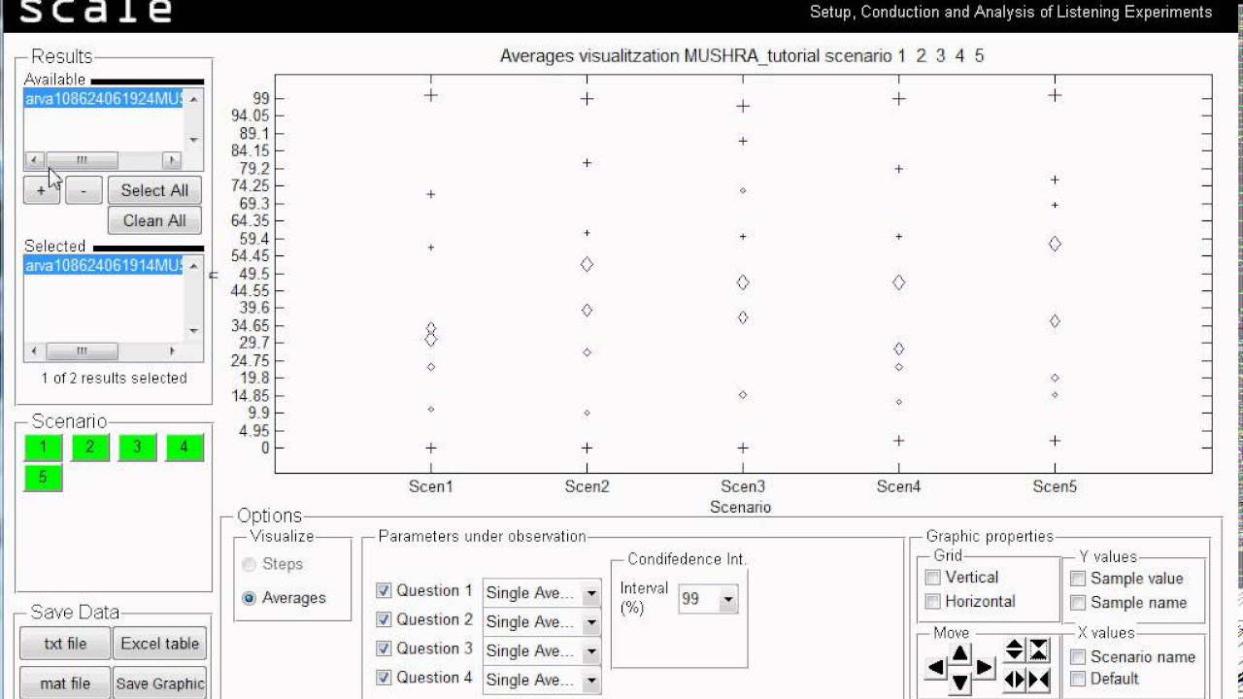This screenshot has height=699, width=1243.
Task: Open Question 1 Single Average dropdown
Action: 542,593
